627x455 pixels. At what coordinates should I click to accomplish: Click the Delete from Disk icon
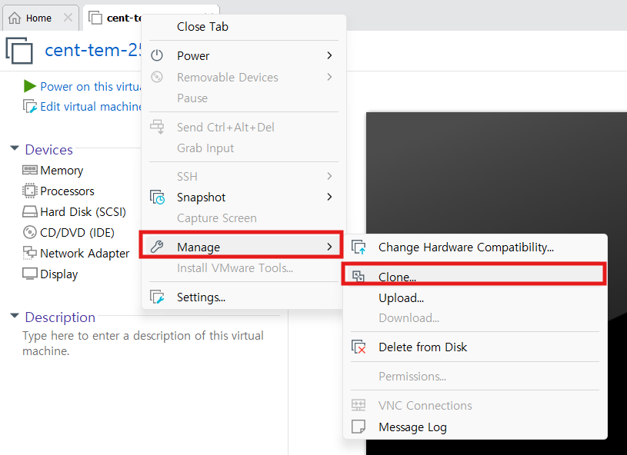[x=359, y=347]
